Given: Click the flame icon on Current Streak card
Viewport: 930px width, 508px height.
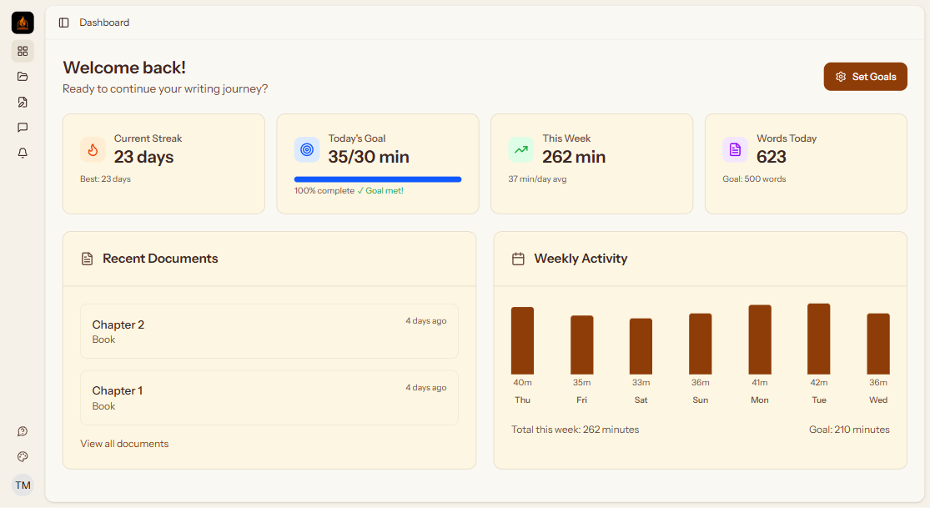Looking at the screenshot, I should point(92,149).
